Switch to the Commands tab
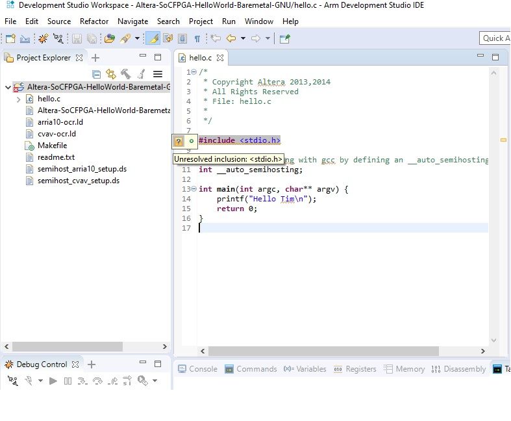511x421 pixels. click(251, 369)
